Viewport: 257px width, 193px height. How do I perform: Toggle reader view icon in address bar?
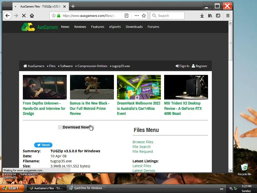point(126,16)
